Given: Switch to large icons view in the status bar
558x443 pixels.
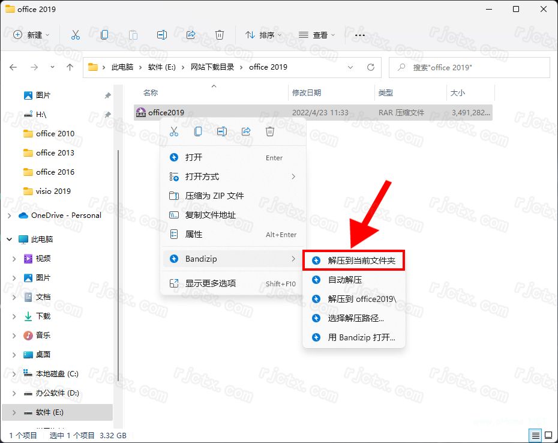Looking at the screenshot, I should [548, 435].
